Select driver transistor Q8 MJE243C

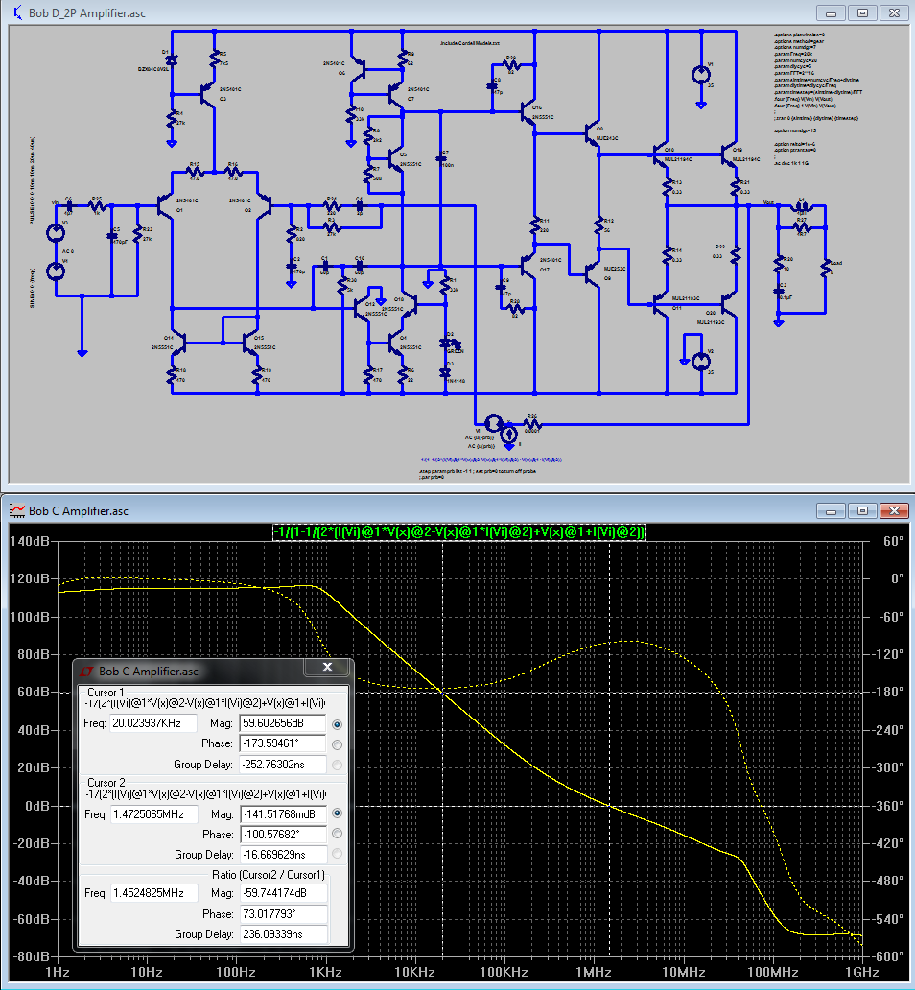[593, 134]
